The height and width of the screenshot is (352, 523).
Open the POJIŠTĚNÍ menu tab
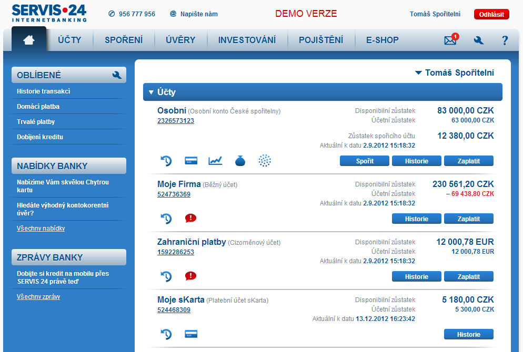pos(321,40)
